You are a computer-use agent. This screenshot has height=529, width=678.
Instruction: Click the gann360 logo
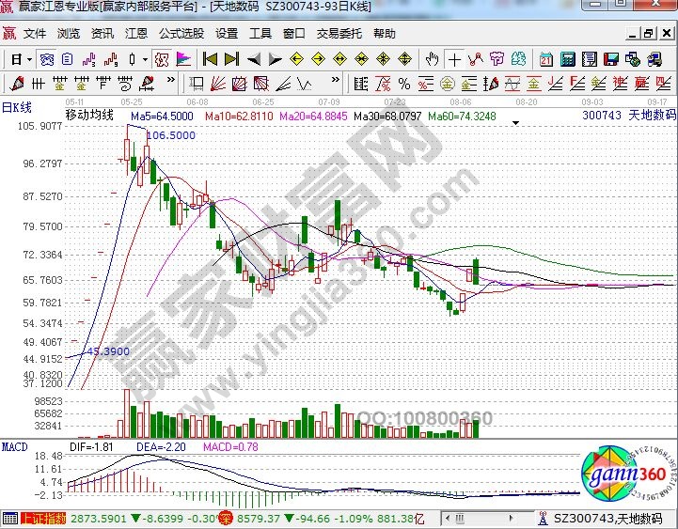click(623, 475)
